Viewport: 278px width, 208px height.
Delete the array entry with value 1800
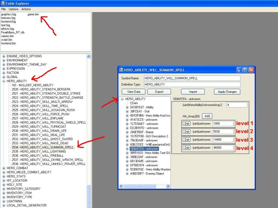pos(187,123)
